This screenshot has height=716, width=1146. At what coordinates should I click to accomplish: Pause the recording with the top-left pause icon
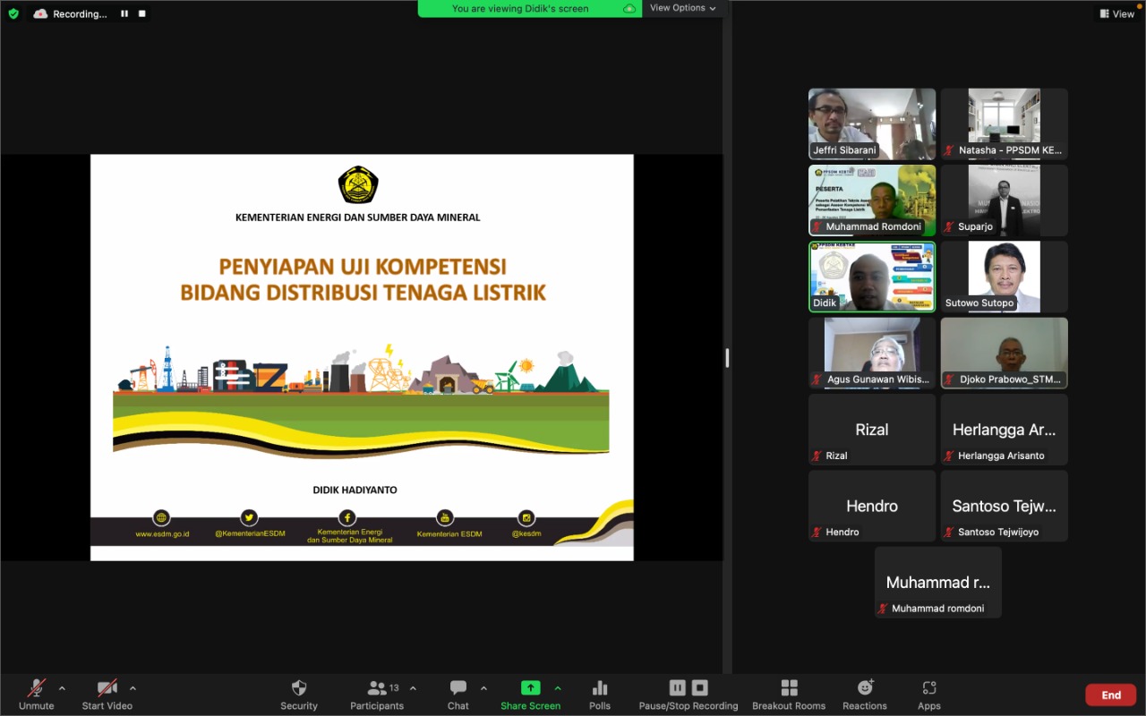click(x=124, y=13)
